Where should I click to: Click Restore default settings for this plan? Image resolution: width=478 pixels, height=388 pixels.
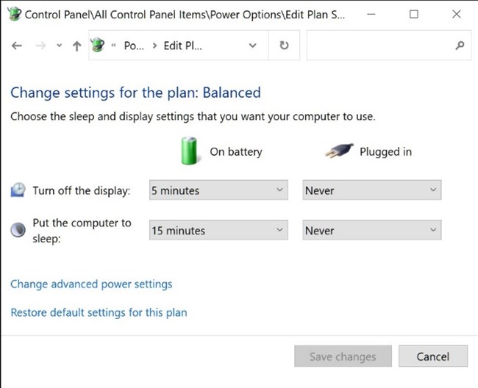(99, 312)
